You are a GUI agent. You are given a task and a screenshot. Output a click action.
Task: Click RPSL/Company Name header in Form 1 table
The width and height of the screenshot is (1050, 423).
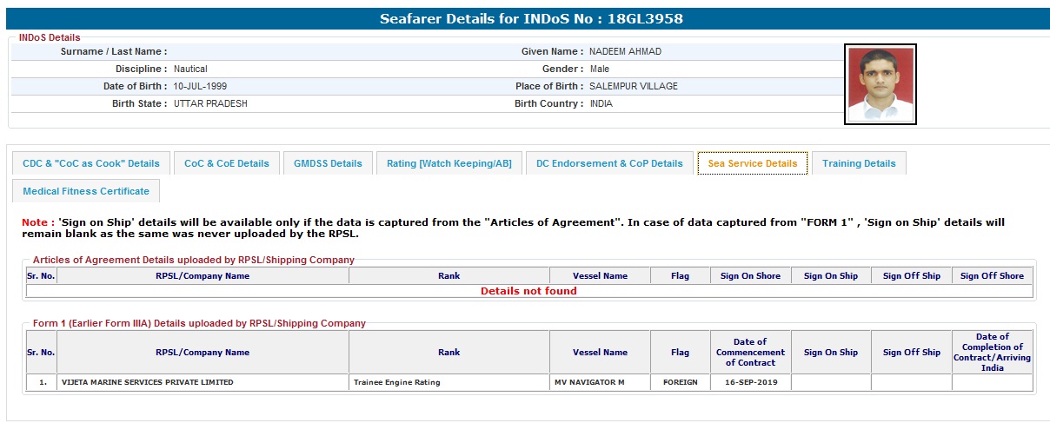[203, 352]
